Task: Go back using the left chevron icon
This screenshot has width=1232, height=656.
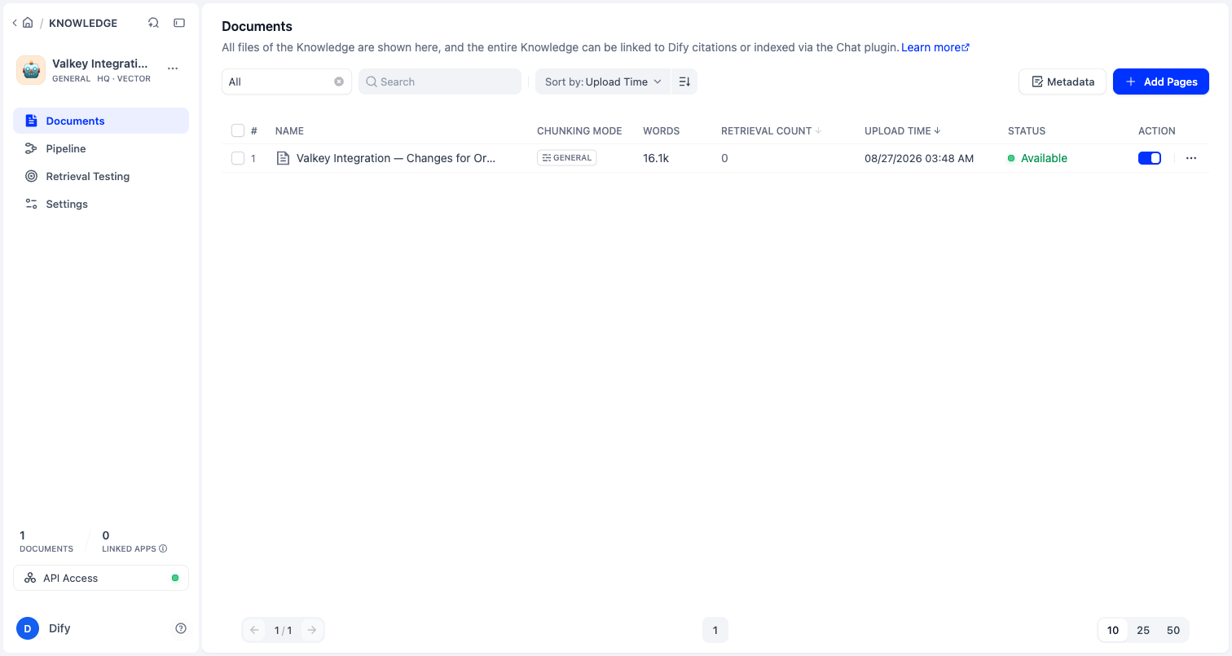Action: 15,23
